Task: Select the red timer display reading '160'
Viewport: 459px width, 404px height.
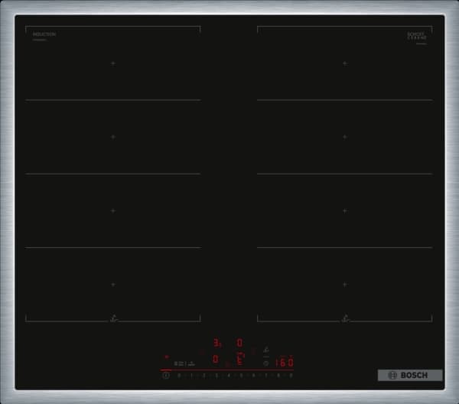Action: (x=285, y=363)
